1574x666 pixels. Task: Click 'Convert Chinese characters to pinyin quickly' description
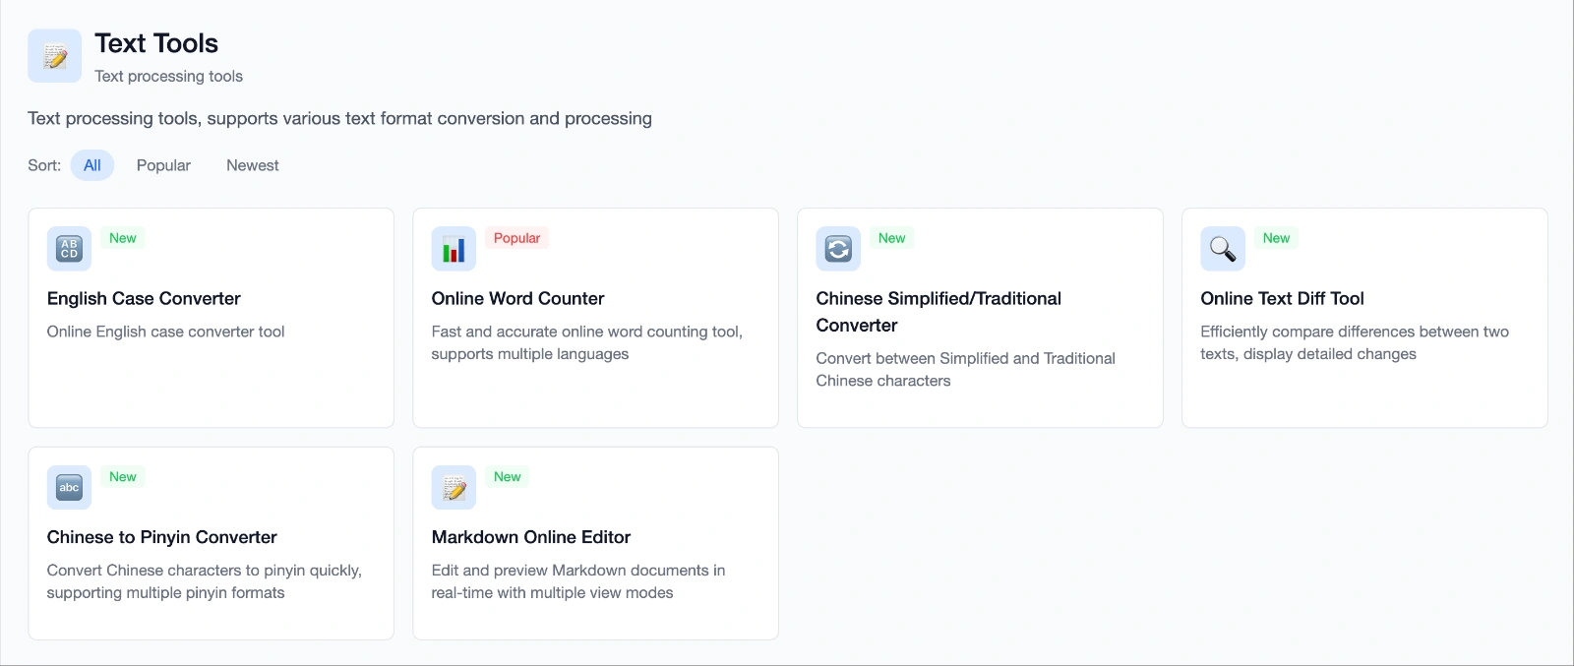pos(205,581)
